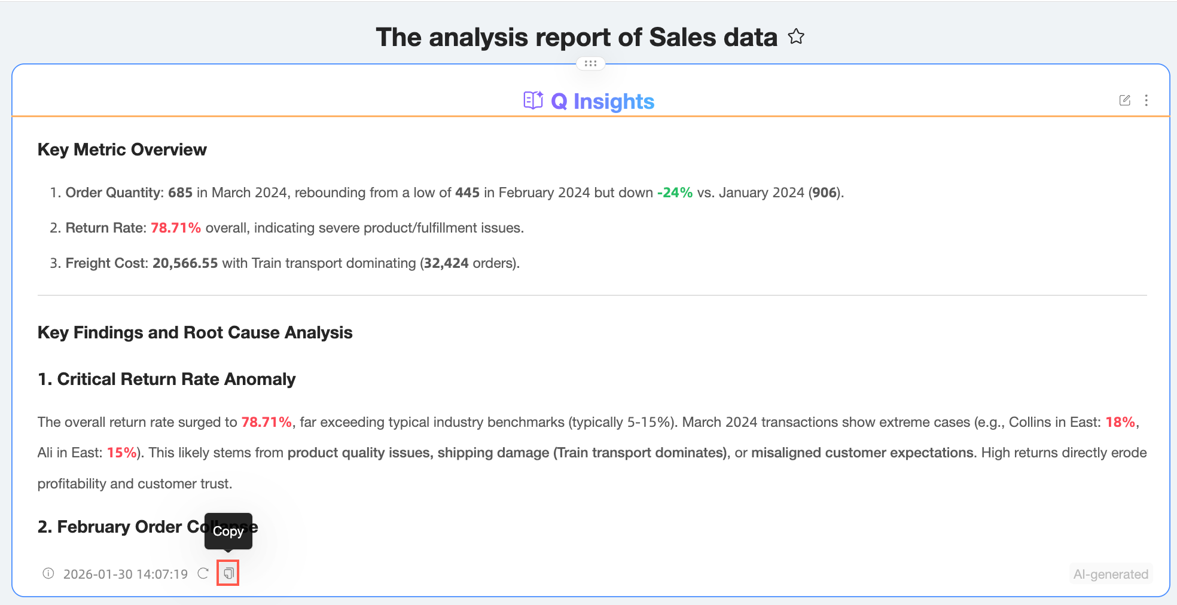Refresh the generated insights
Screen dimensions: 1177x605
coord(203,574)
